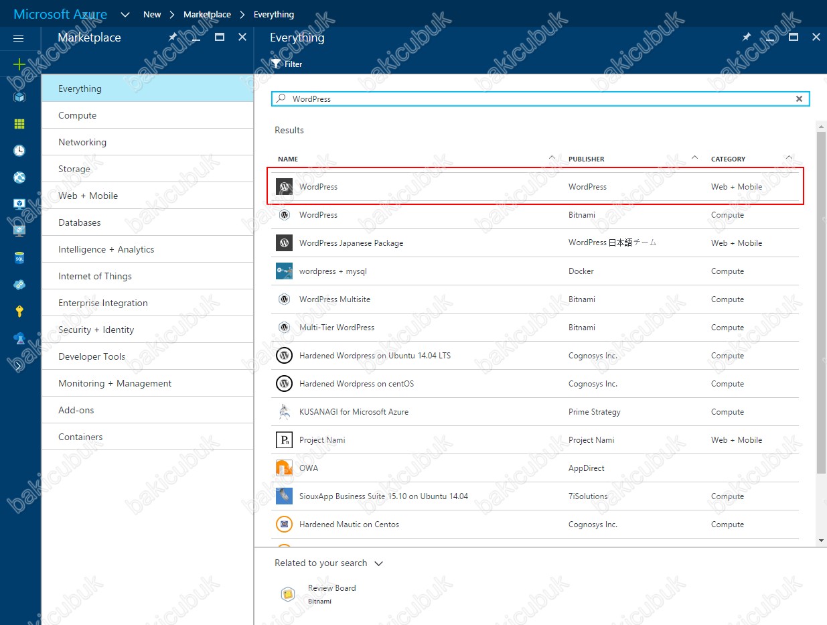
Task: Open Enterprise Integration category
Action: tap(147, 303)
